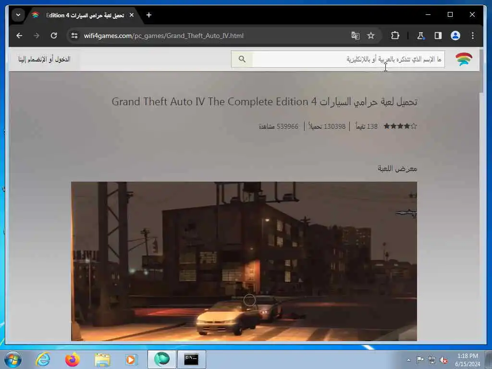492x369 pixels.
Task: Click the game gallery heading
Action: coord(397,169)
